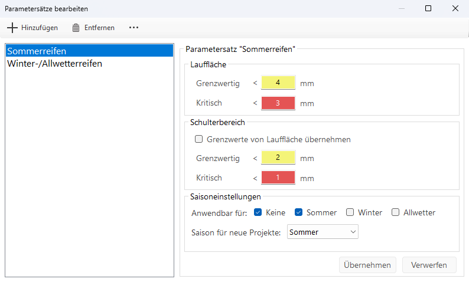Click yellow Lauffläche Grenzwertig value field
Screen dimensions: 469x282
coord(278,83)
